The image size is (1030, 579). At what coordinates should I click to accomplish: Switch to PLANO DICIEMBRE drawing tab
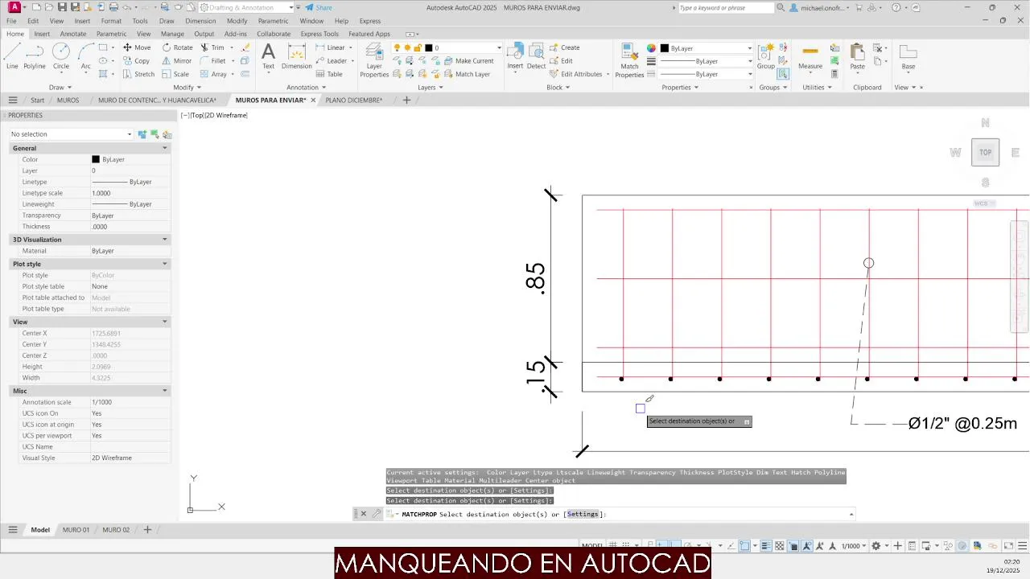(x=354, y=101)
